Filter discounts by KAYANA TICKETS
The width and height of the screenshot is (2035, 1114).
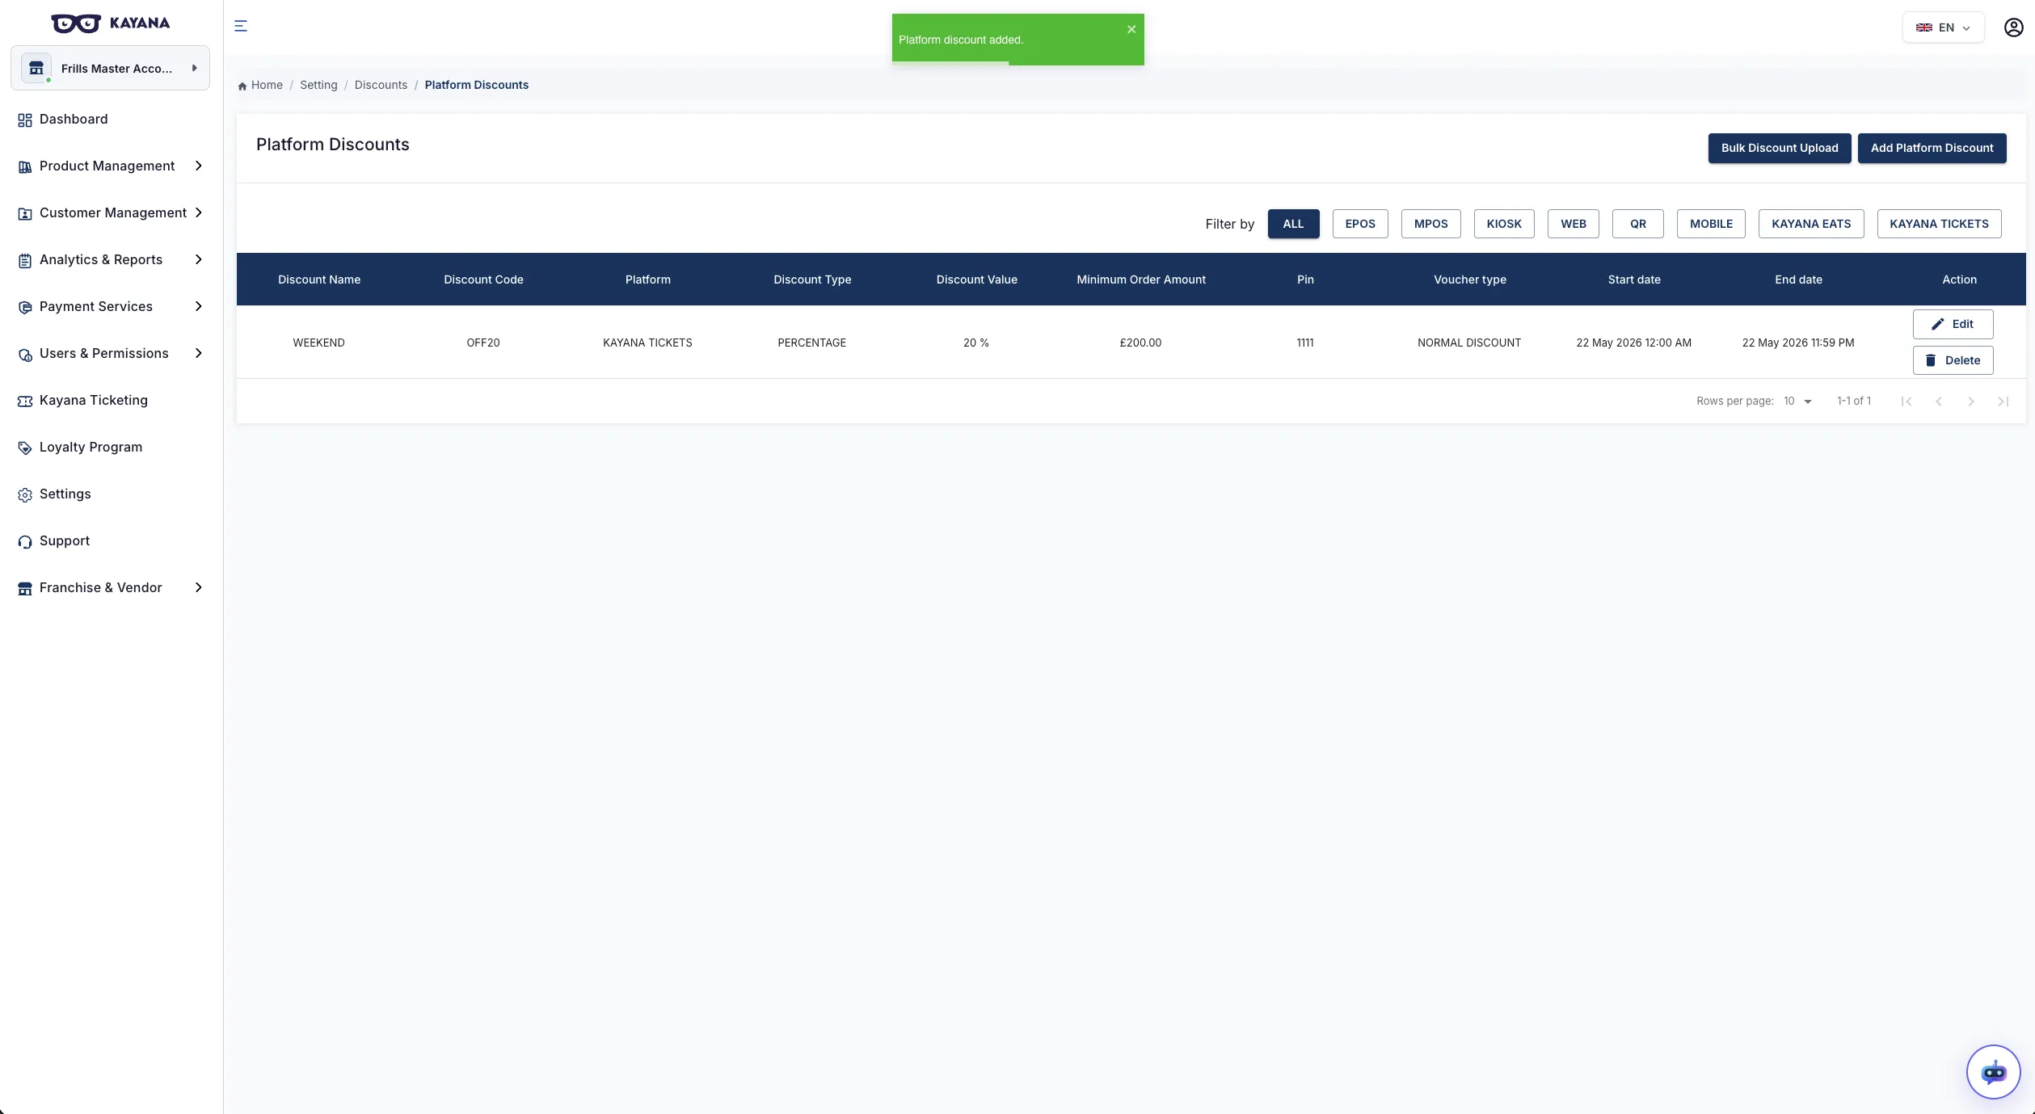click(1939, 224)
